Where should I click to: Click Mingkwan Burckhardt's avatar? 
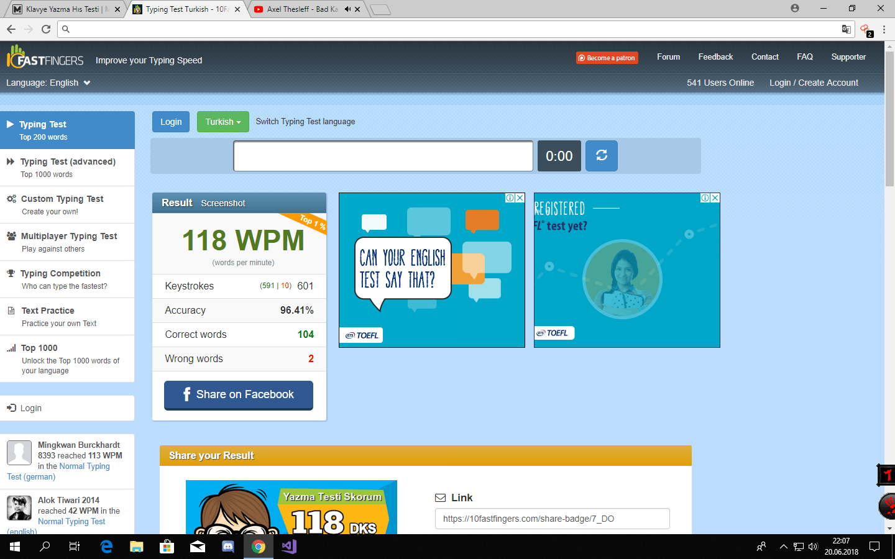(x=19, y=453)
